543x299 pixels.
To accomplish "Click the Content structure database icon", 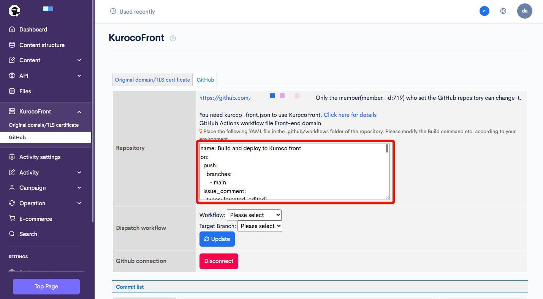I will 12,45.
